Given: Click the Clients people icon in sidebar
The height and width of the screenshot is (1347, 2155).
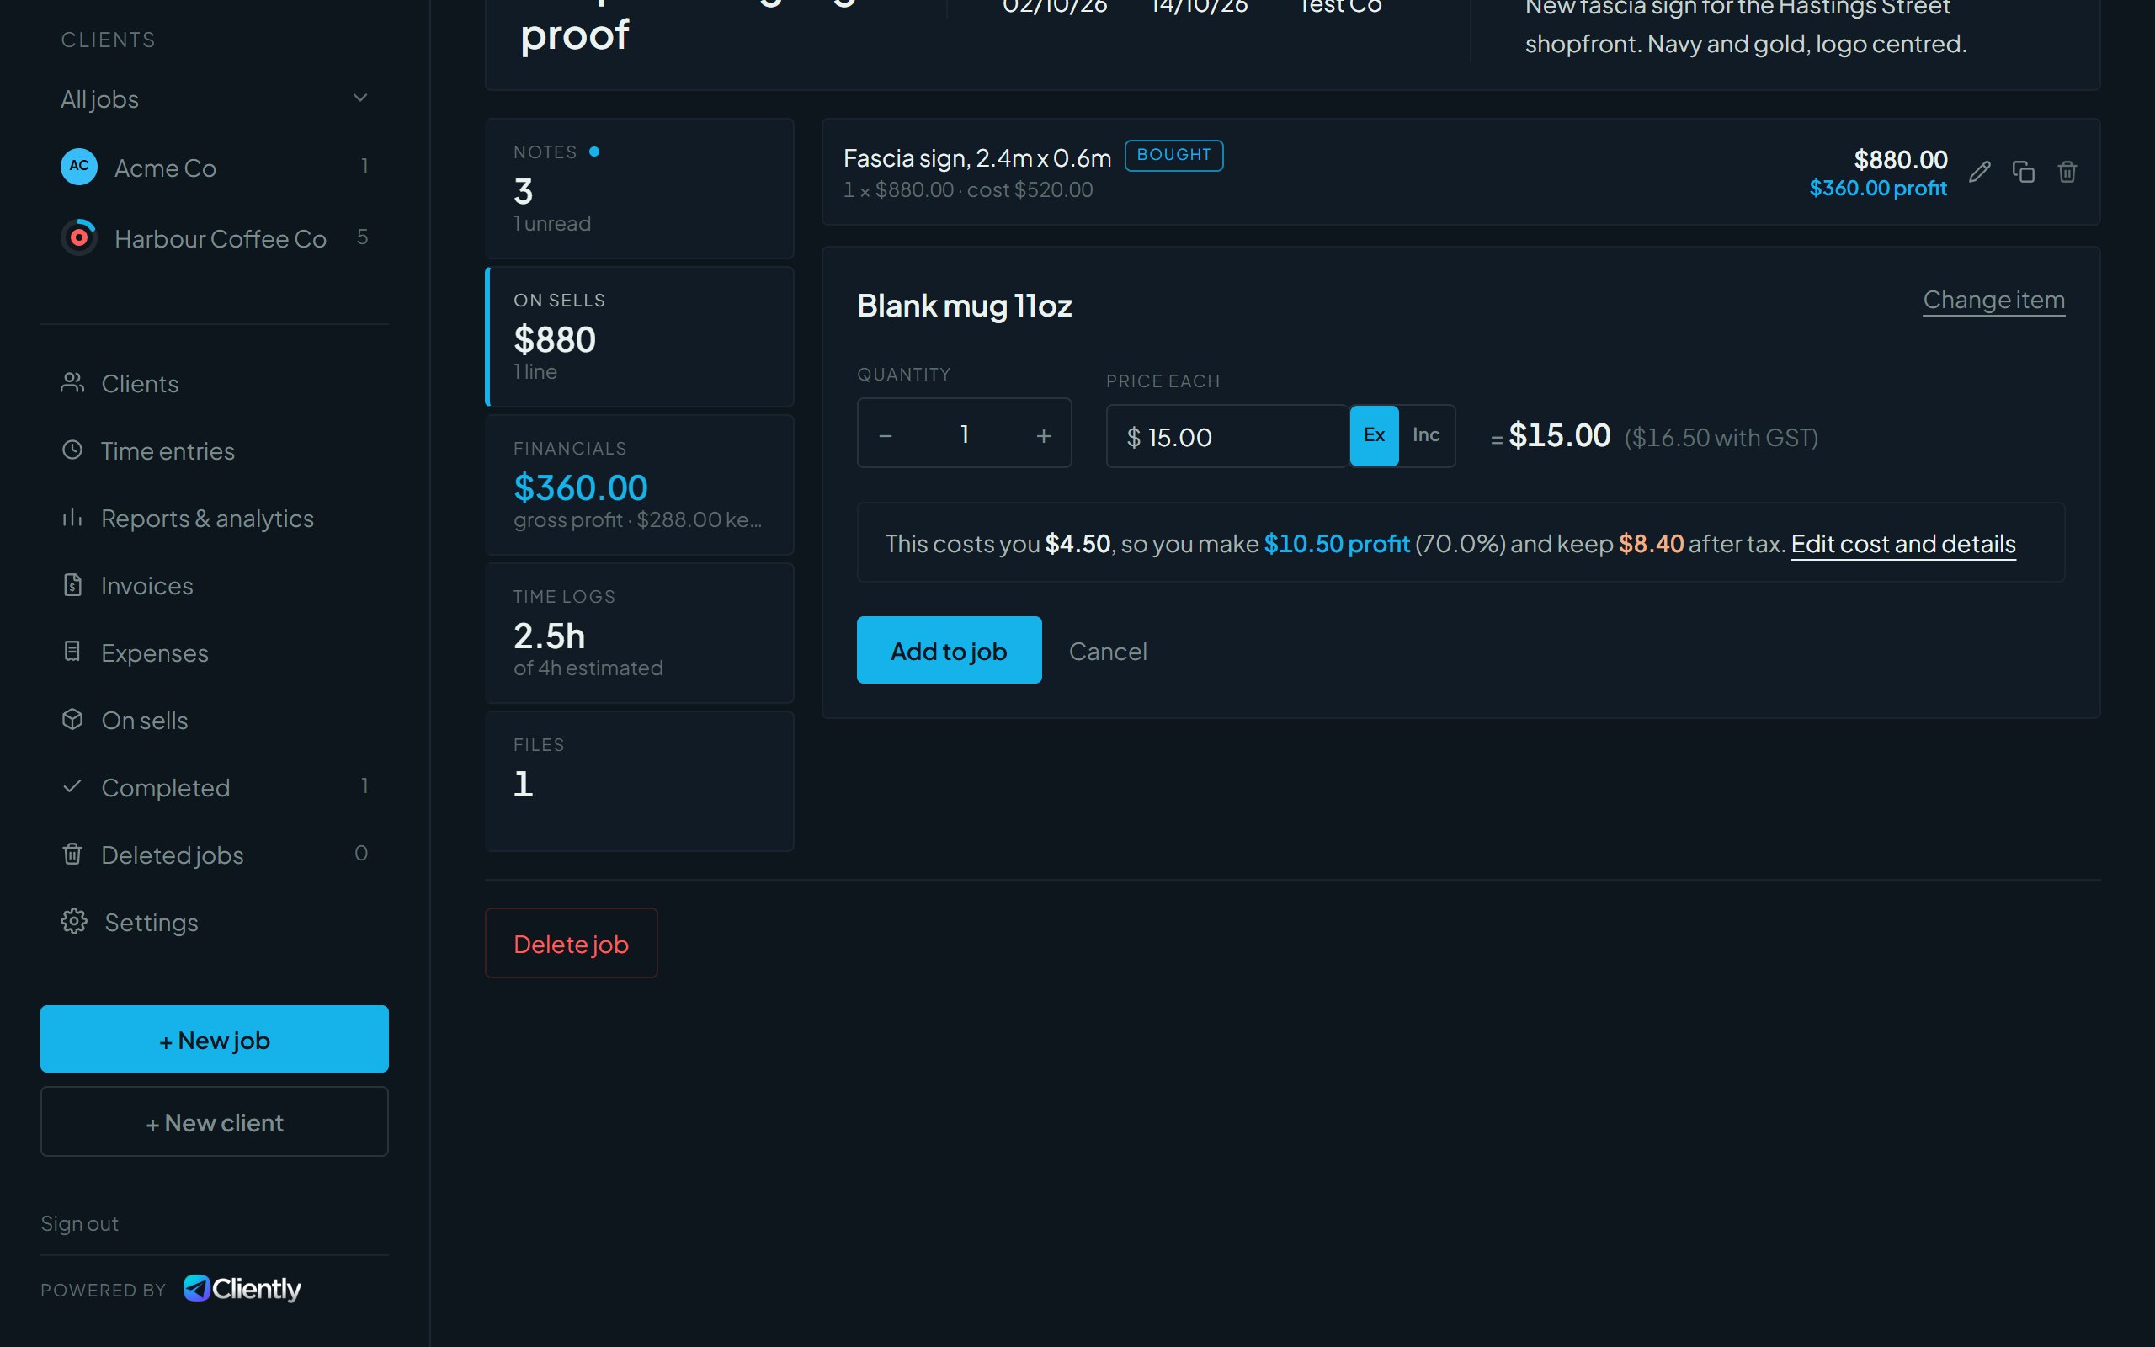Looking at the screenshot, I should click(x=72, y=383).
